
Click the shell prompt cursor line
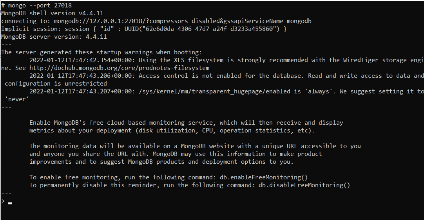pyautogui.click(x=7, y=201)
